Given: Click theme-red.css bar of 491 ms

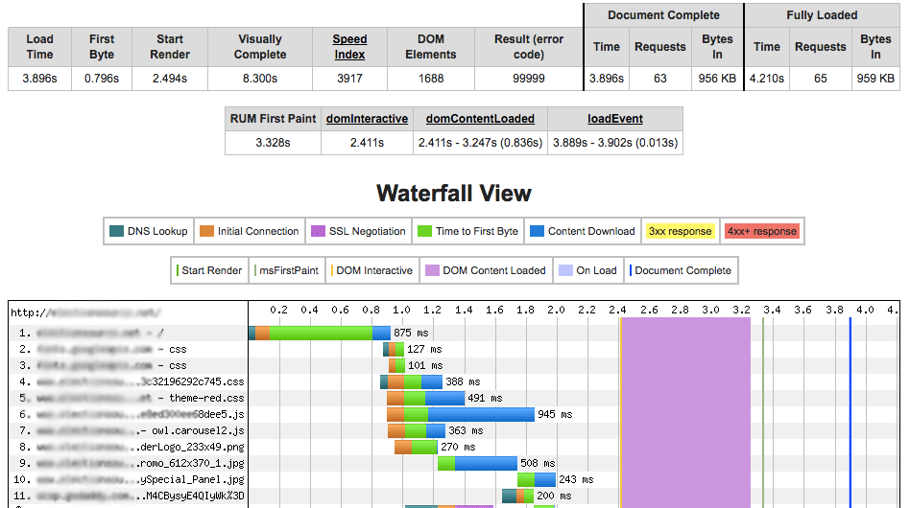Looking at the screenshot, I should coord(426,398).
